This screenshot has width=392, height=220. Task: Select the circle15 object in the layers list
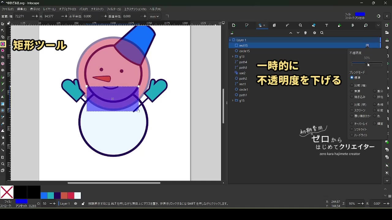[244, 51]
